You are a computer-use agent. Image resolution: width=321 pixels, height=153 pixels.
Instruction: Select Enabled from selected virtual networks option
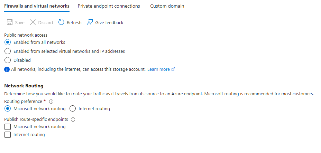point(8,51)
